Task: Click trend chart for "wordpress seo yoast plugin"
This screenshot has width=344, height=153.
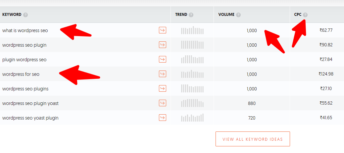Action: pos(192,118)
